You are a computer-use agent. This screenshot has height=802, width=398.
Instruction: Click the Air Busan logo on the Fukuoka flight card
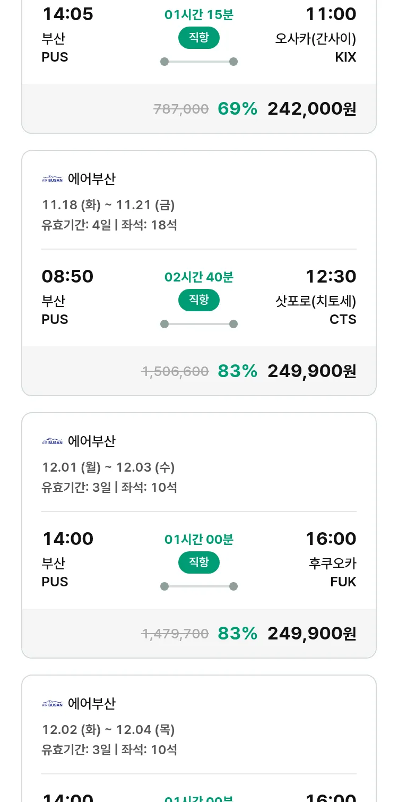[52, 441]
